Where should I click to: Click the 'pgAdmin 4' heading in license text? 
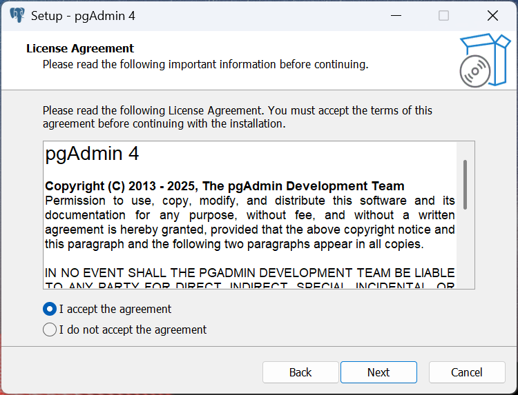pos(92,154)
